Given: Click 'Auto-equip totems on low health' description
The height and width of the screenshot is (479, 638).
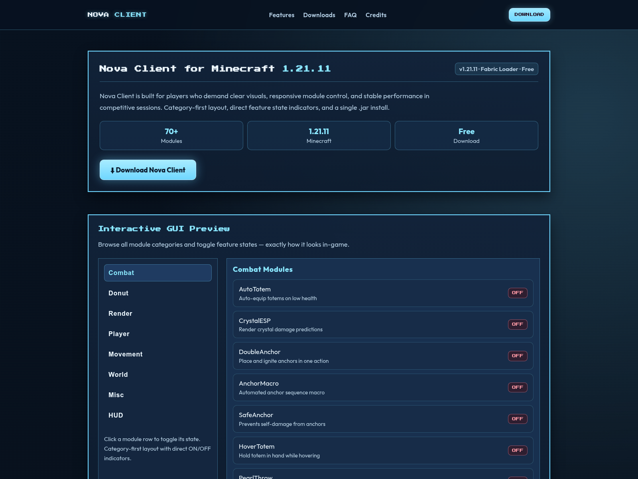Looking at the screenshot, I should 278,299.
